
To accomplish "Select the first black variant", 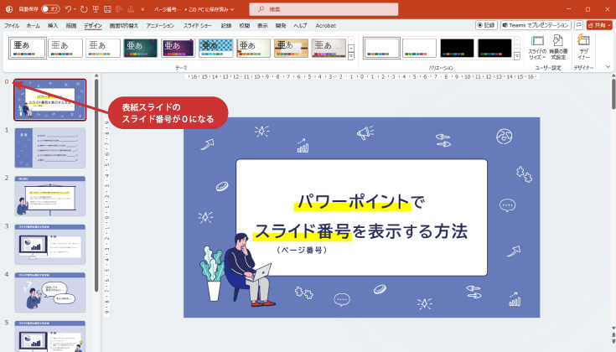I will 457,48.
